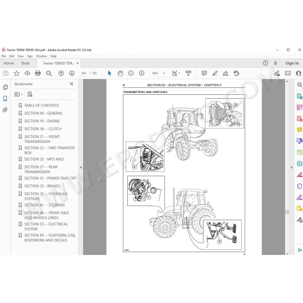Open Comment tool in right pane
303x303 pixels.
(x=300, y=130)
